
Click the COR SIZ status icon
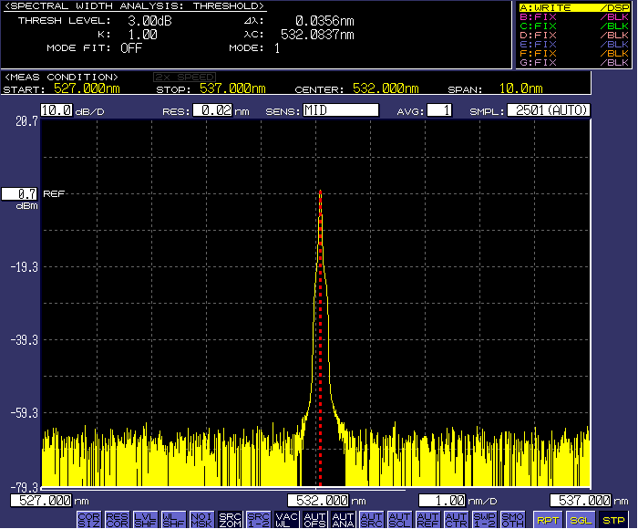(88, 519)
